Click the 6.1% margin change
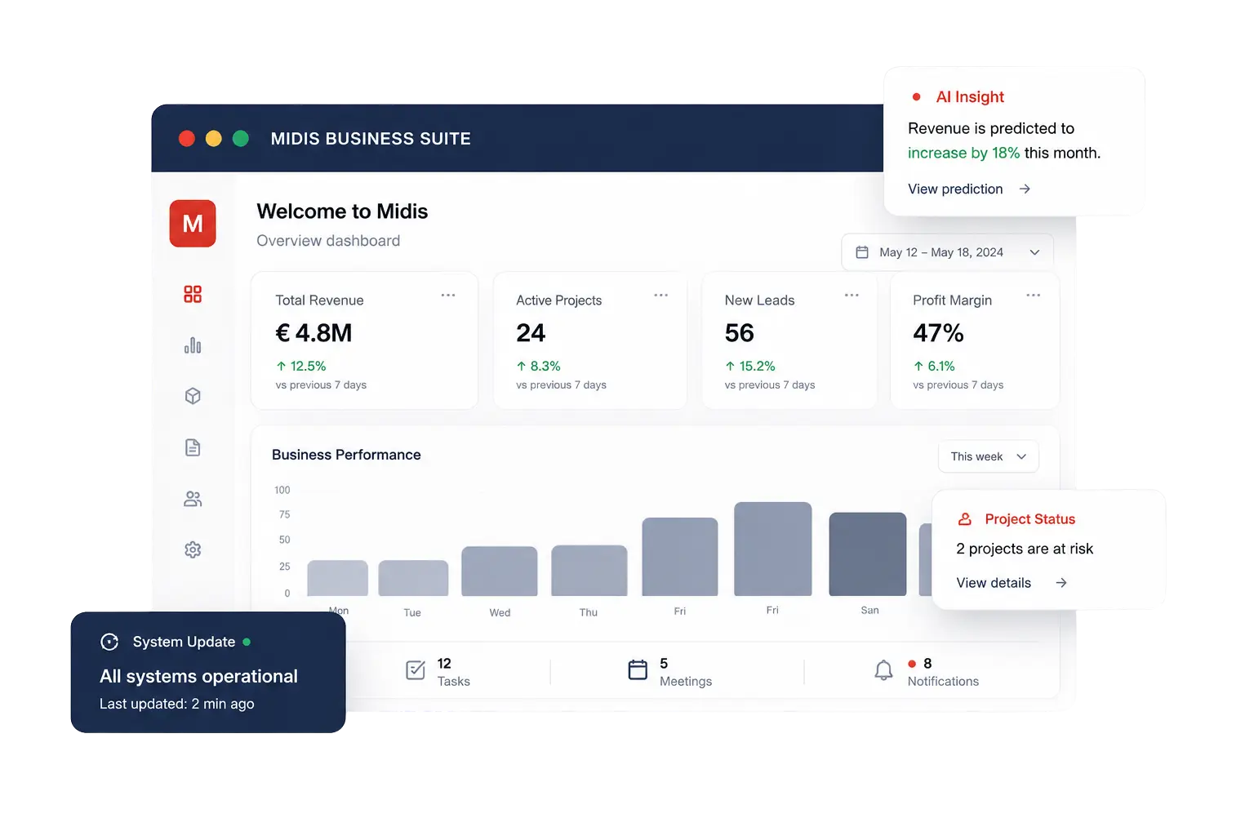1254x836 pixels. coord(934,367)
